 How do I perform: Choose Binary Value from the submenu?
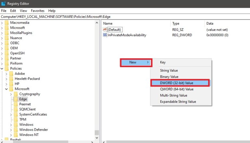coord(181,77)
